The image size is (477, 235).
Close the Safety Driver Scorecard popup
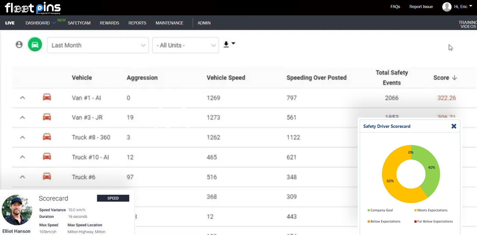pyautogui.click(x=454, y=126)
